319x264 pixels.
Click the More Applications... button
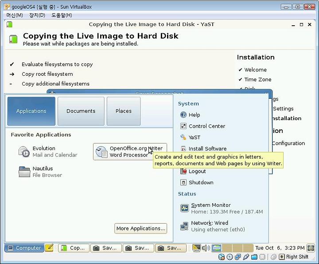point(140,229)
